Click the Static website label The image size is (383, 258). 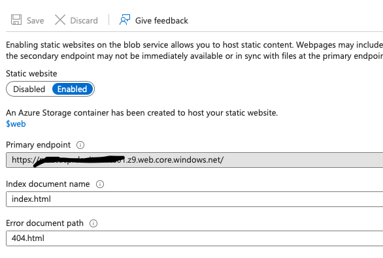[x=31, y=73]
